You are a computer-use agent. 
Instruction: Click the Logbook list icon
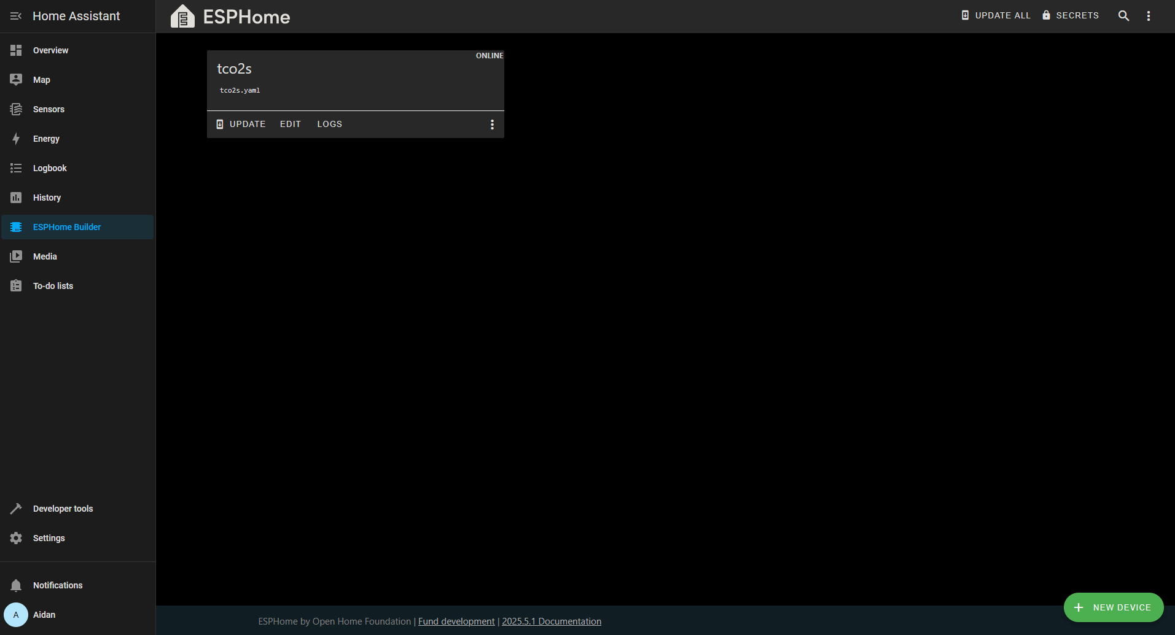16,168
